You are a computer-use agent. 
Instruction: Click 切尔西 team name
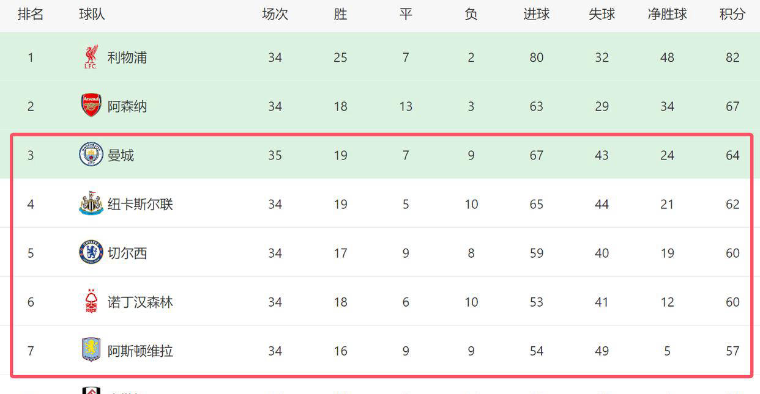[x=127, y=253]
